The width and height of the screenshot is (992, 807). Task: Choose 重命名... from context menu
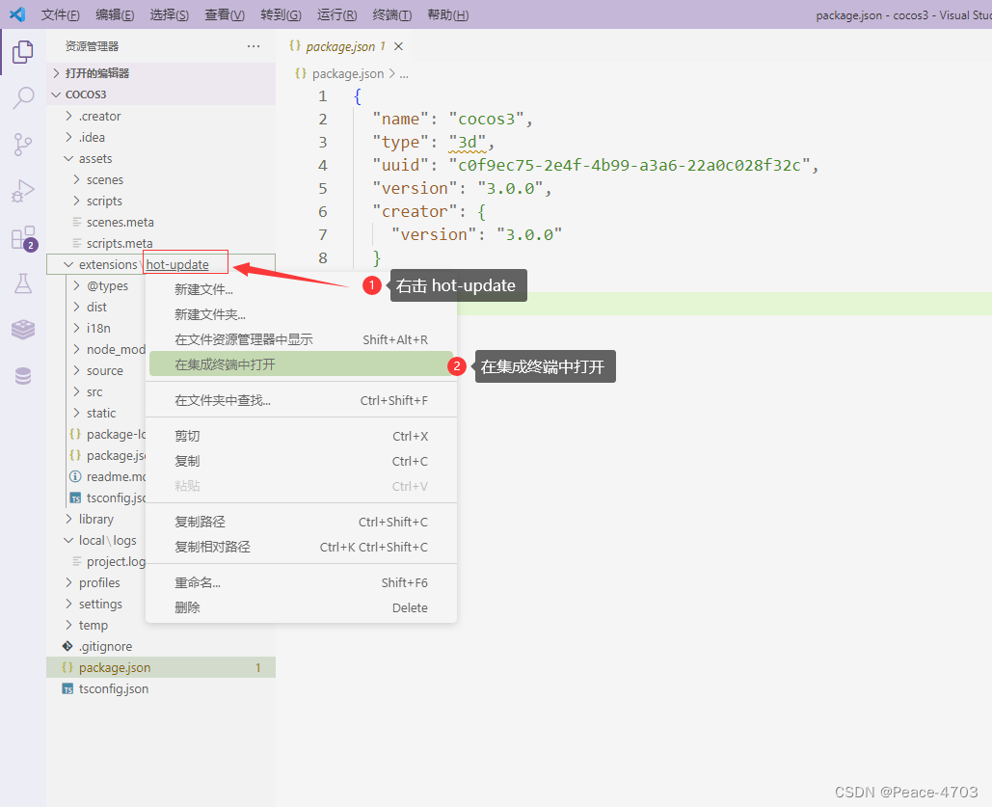301,582
